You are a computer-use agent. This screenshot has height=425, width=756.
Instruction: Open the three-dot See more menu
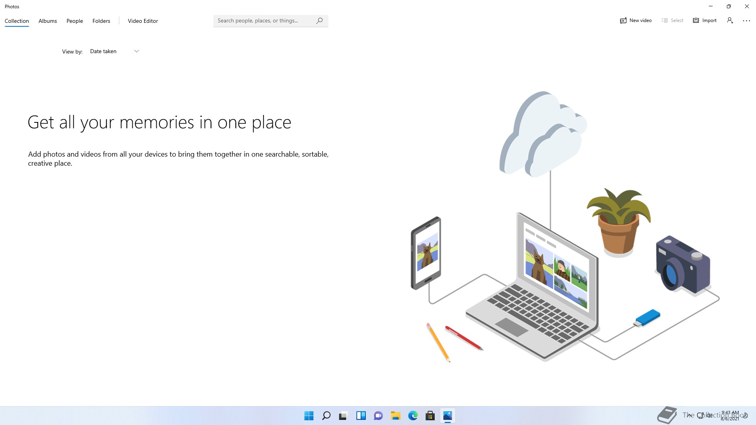click(x=746, y=21)
